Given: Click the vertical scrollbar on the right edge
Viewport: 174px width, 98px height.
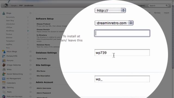Looking at the screenshot, I should click(x=173, y=37).
